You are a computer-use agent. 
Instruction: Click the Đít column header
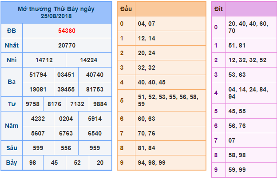coord(218,9)
